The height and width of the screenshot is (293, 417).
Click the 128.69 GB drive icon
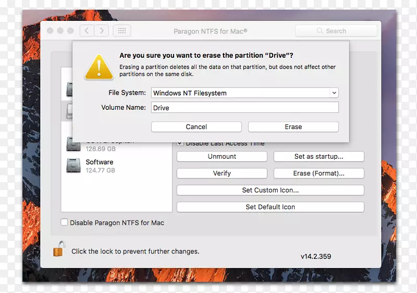click(x=73, y=144)
